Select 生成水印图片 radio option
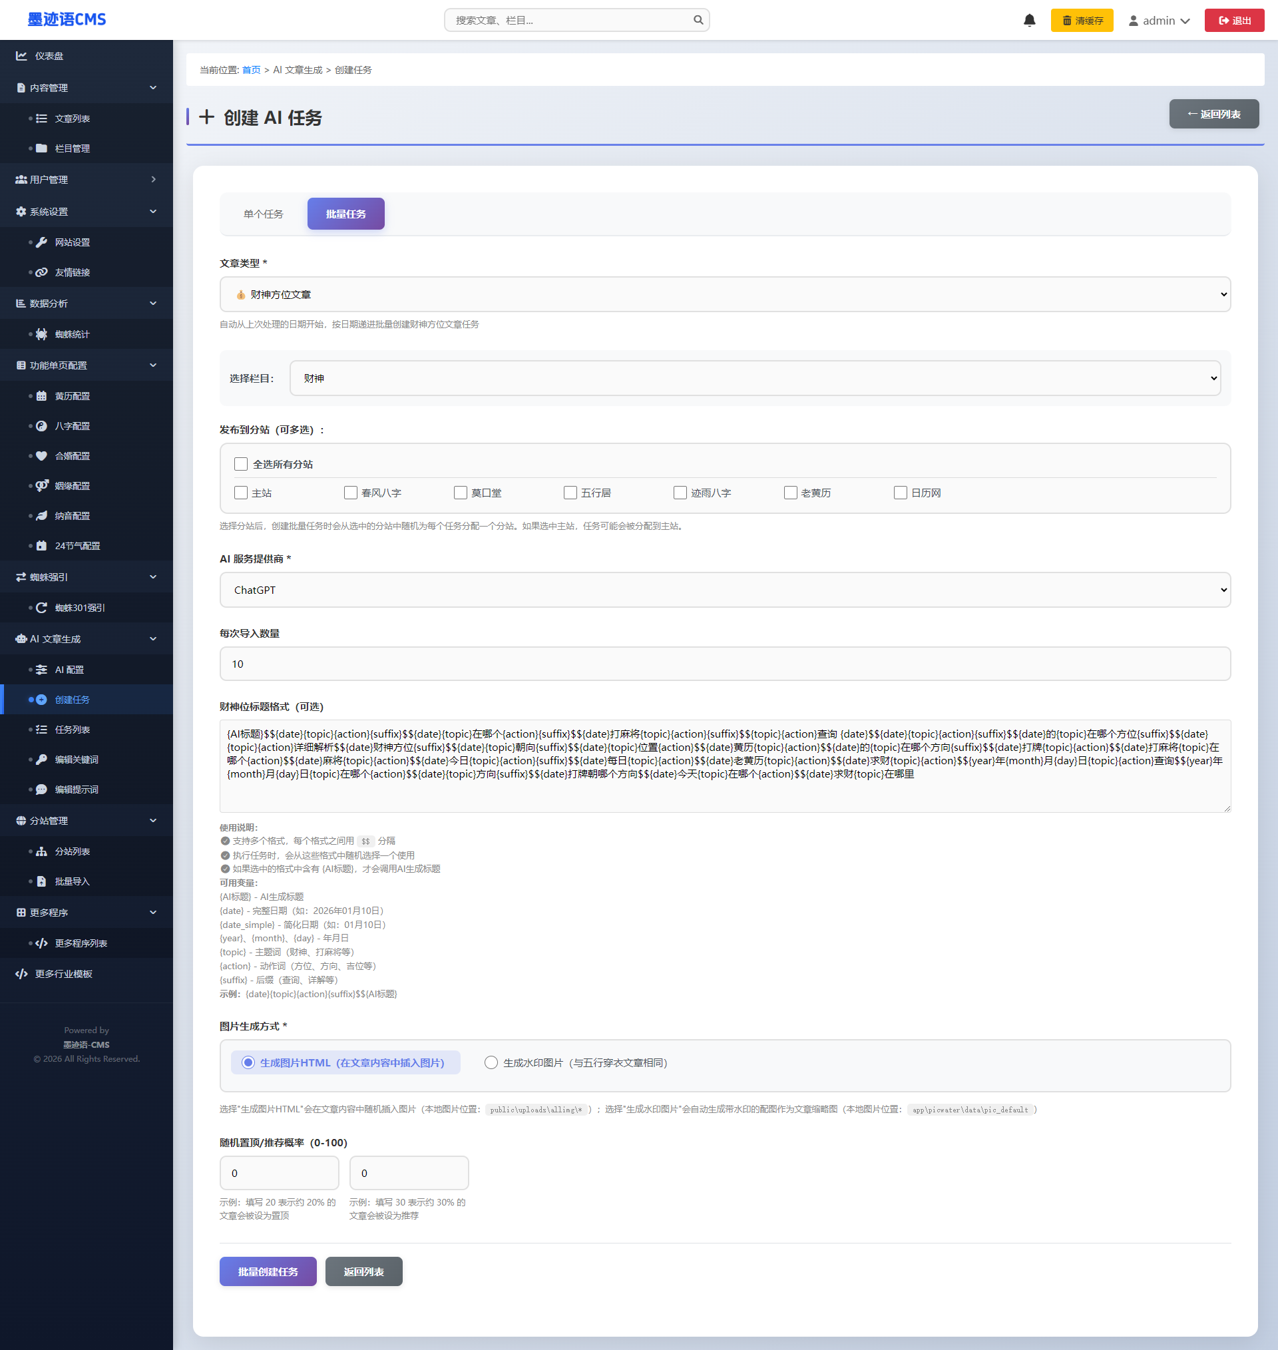Screen dimensions: 1278x1350 point(491,1062)
